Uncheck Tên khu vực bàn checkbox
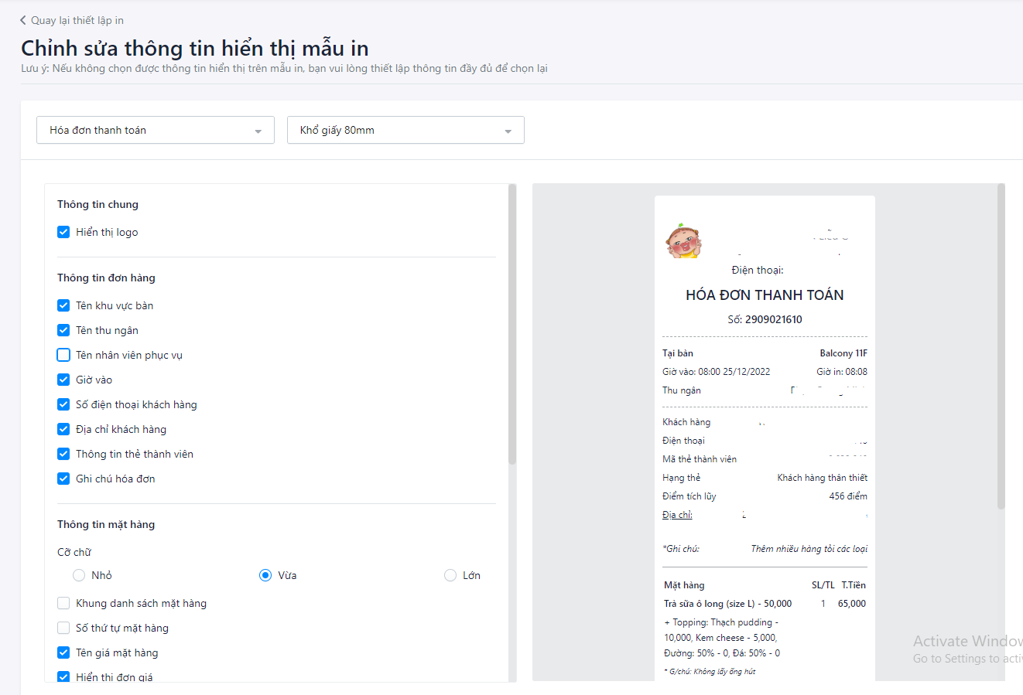Viewport: 1023px width, 695px height. coord(63,305)
